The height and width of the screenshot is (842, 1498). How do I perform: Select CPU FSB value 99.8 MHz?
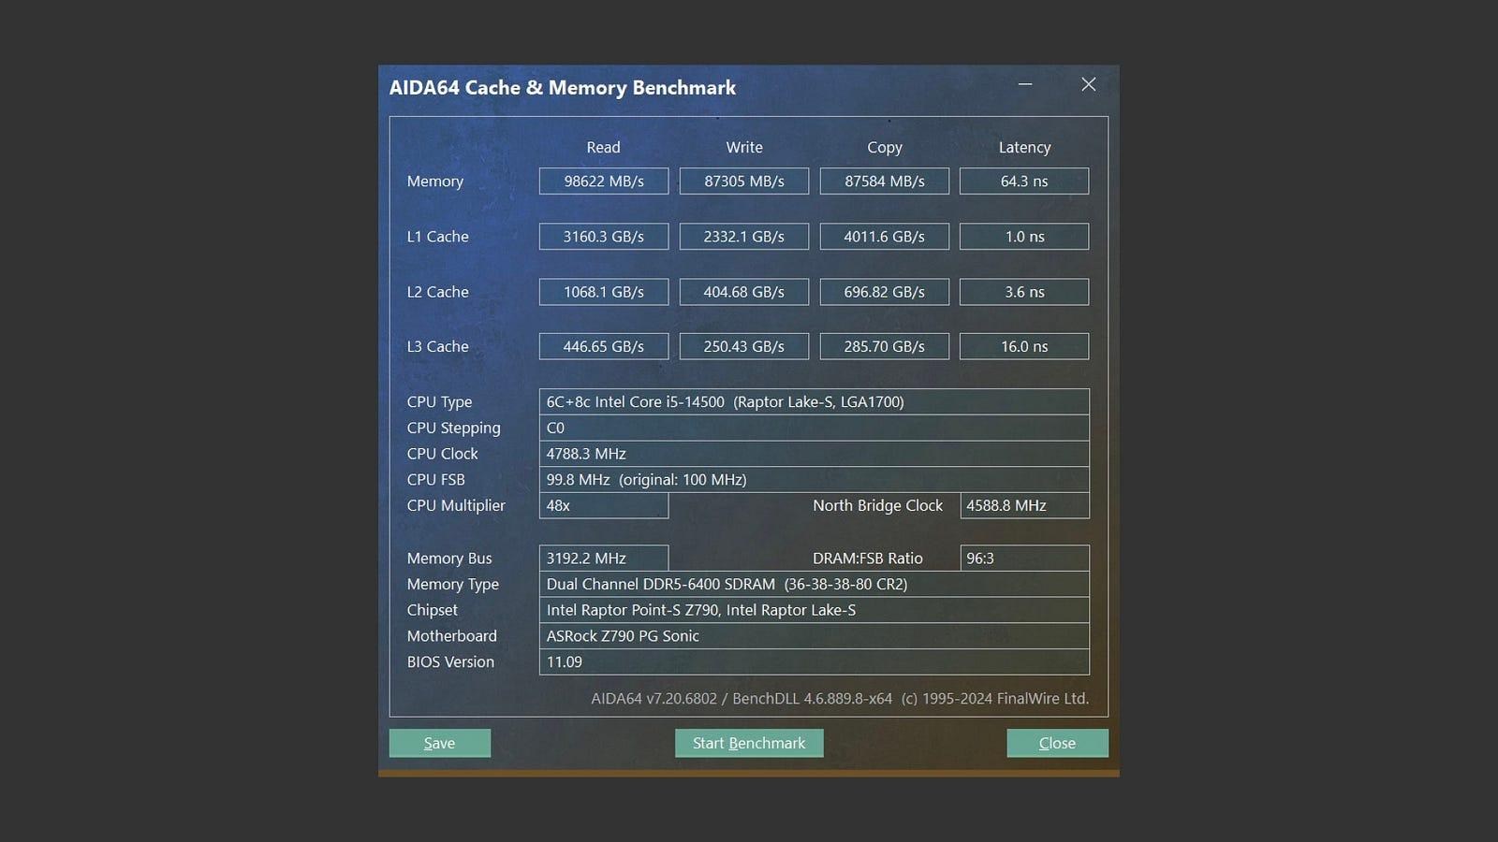click(x=815, y=479)
